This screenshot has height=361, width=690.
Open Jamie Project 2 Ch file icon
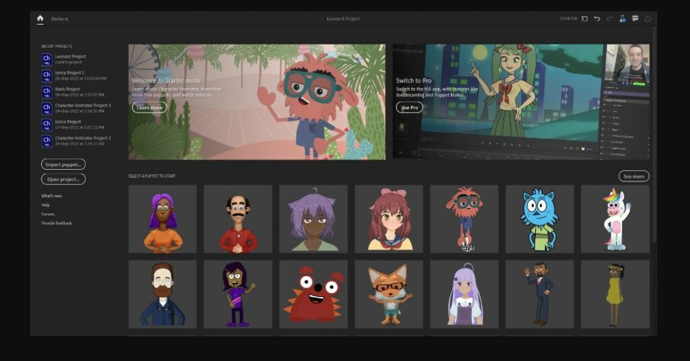tap(46, 75)
